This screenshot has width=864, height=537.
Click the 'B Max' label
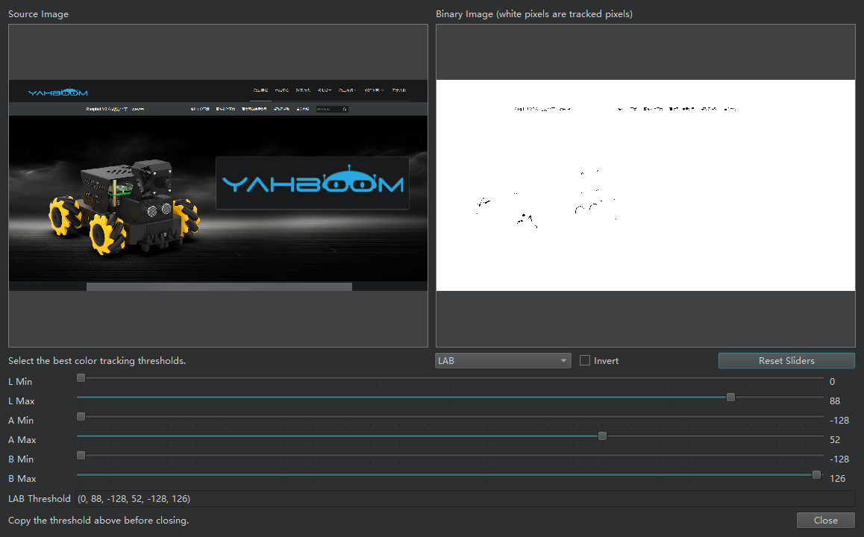click(x=22, y=479)
